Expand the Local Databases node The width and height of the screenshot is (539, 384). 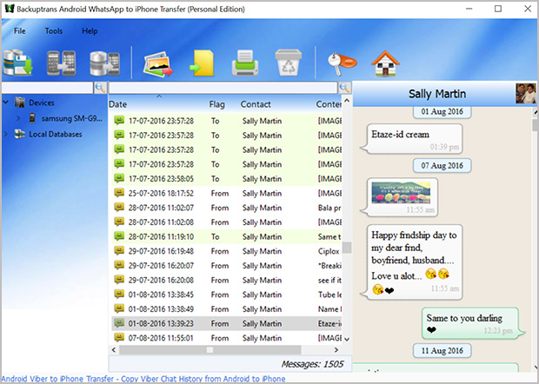tap(7, 134)
